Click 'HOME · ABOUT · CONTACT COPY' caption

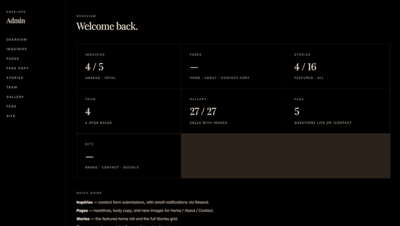[x=219, y=78]
